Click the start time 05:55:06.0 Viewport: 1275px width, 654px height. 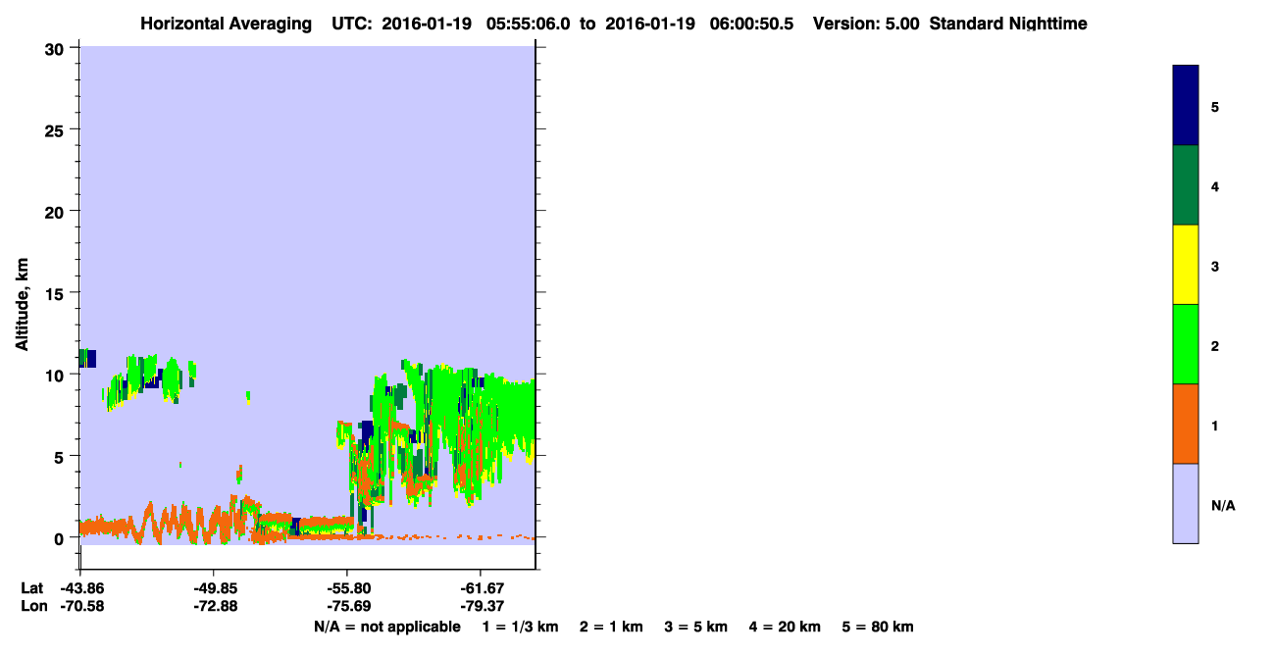528,24
